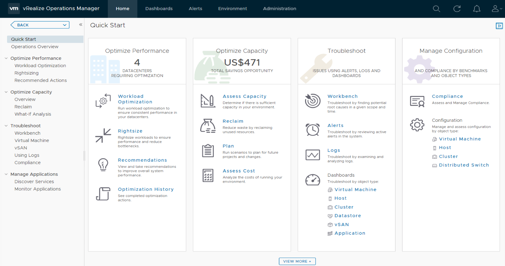Select Quick Start in sidebar
The height and width of the screenshot is (266, 505).
click(45, 39)
